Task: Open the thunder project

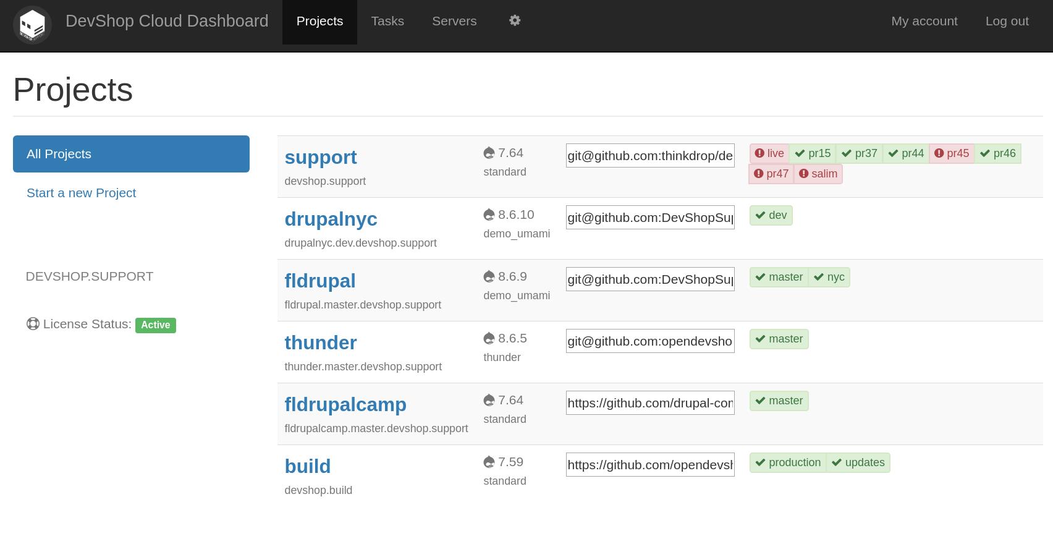Action: (321, 342)
